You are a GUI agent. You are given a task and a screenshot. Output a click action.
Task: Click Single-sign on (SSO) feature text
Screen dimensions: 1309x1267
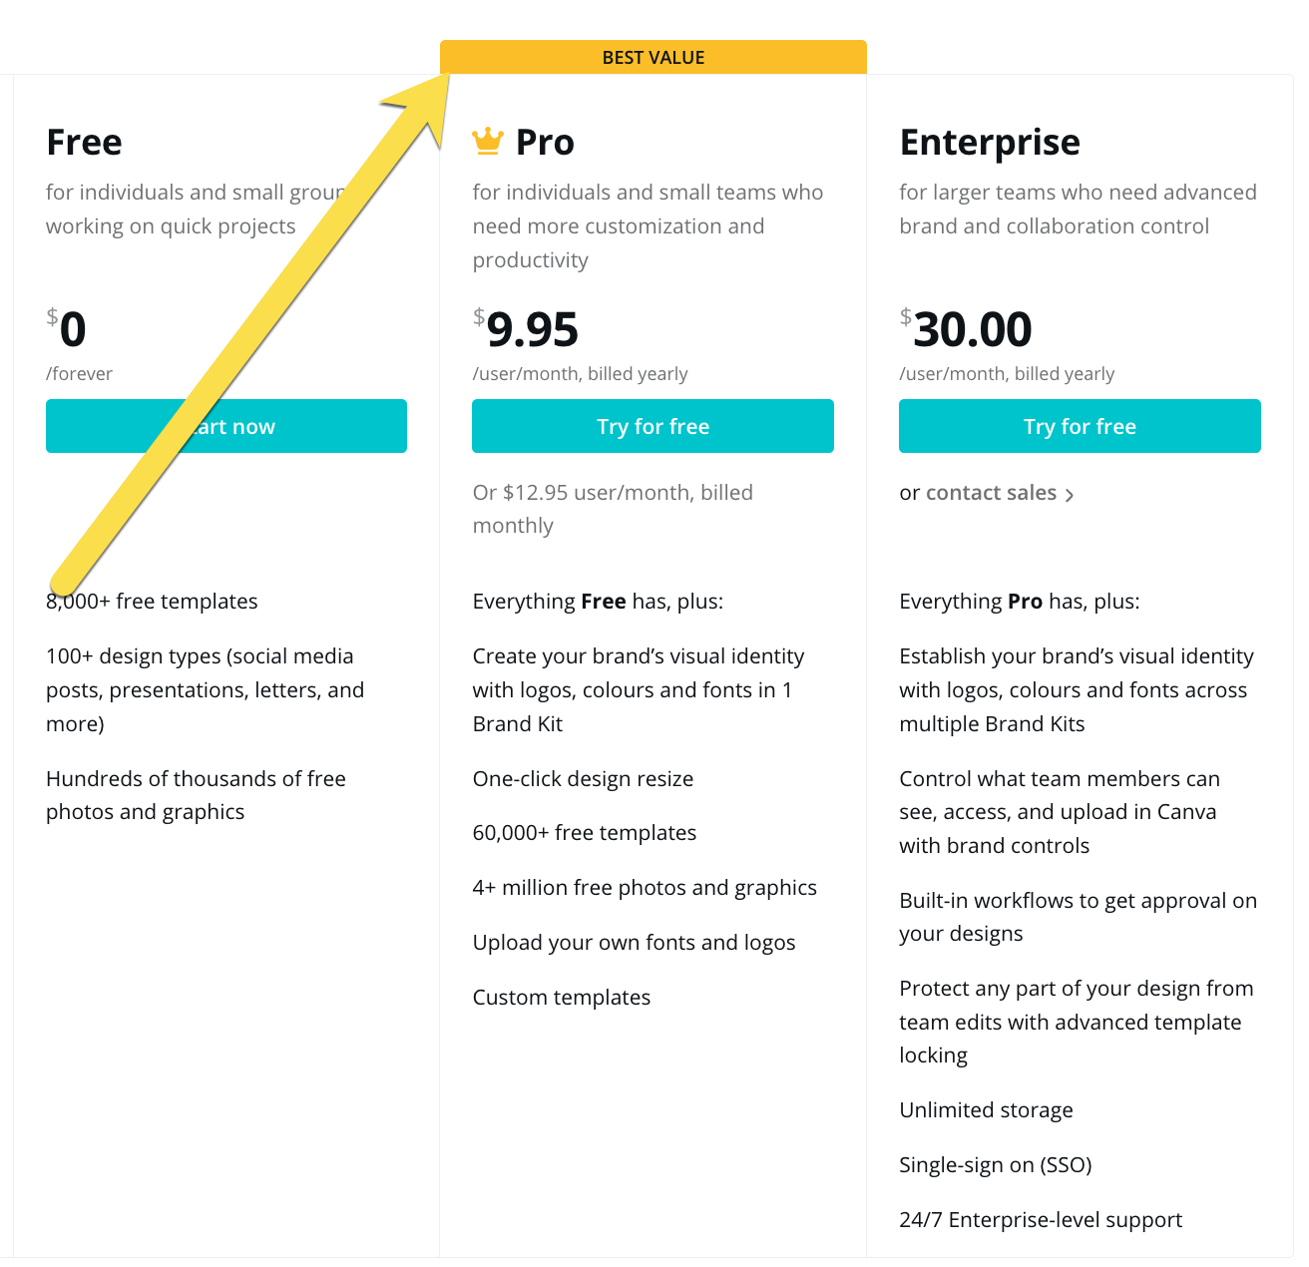(996, 1165)
